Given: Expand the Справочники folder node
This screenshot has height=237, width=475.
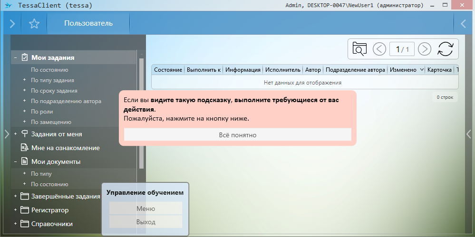Looking at the screenshot, I should [x=16, y=224].
